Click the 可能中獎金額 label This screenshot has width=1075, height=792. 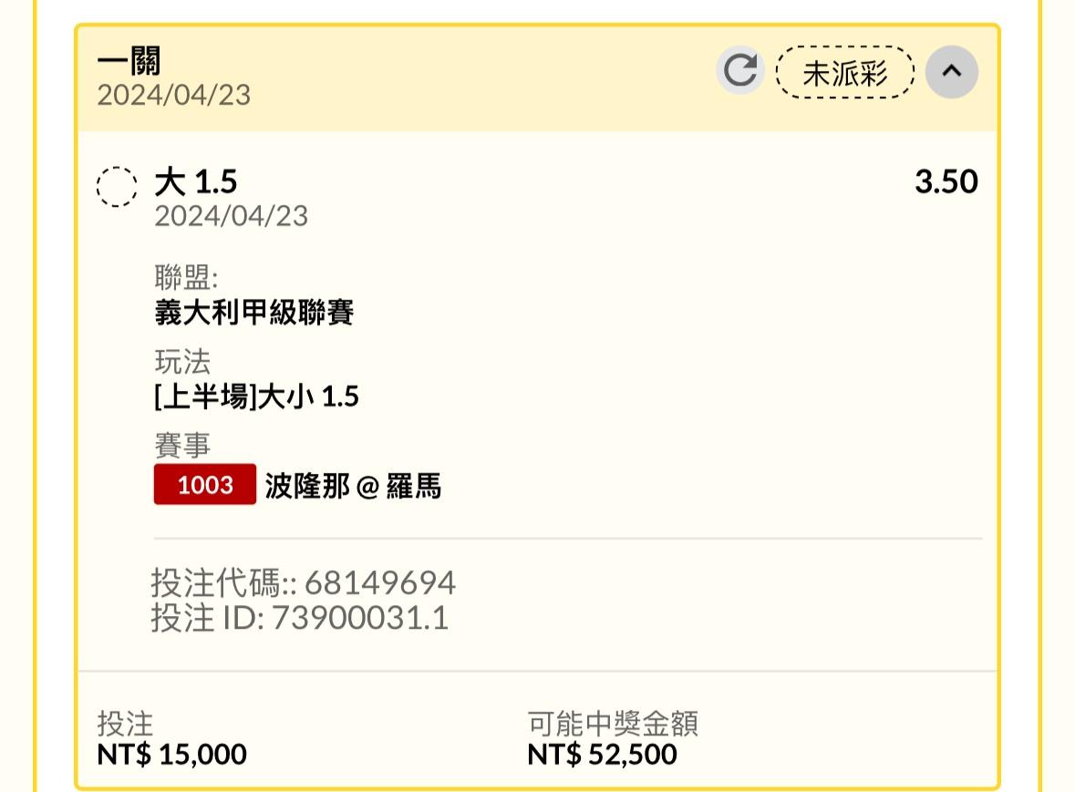[x=613, y=724]
